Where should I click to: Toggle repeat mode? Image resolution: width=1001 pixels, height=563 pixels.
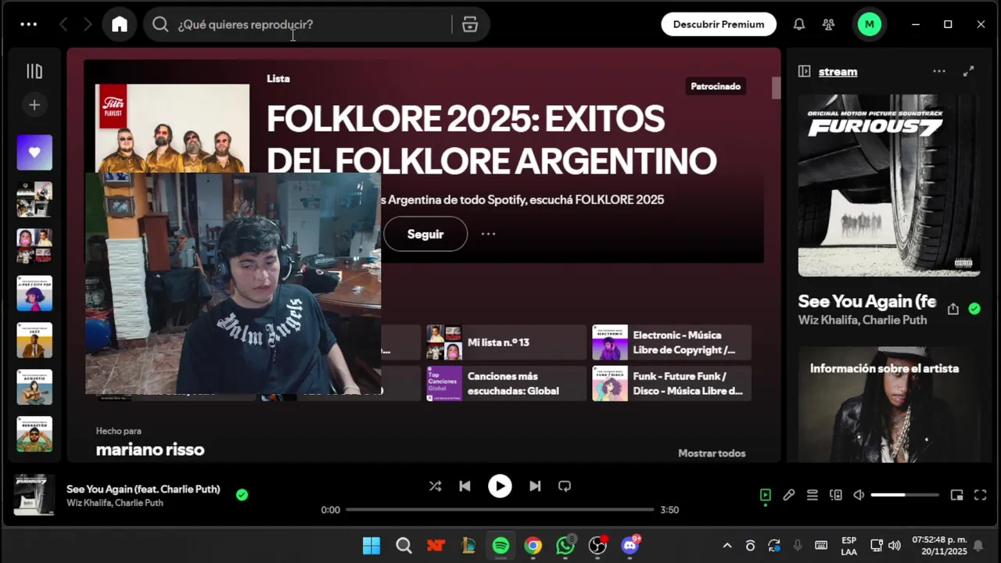(x=565, y=486)
